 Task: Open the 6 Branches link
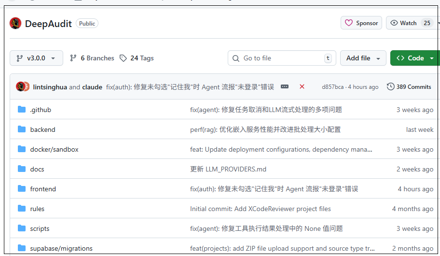(x=92, y=58)
